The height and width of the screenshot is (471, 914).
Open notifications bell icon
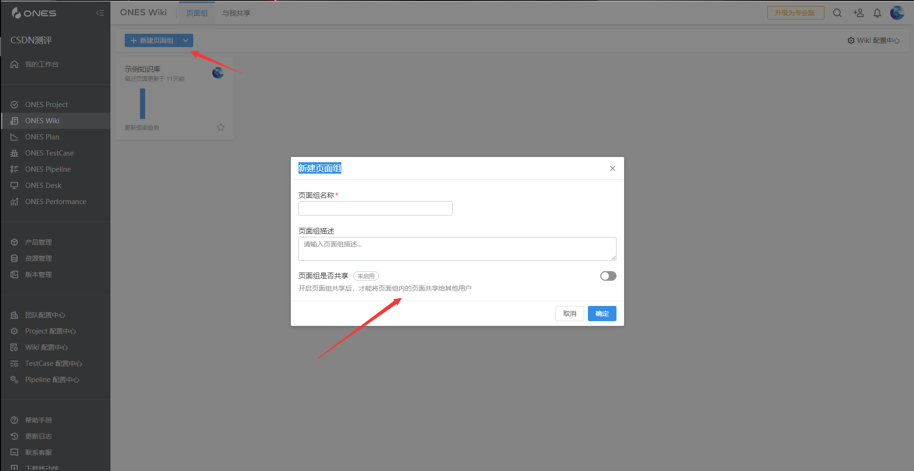pyautogui.click(x=877, y=13)
